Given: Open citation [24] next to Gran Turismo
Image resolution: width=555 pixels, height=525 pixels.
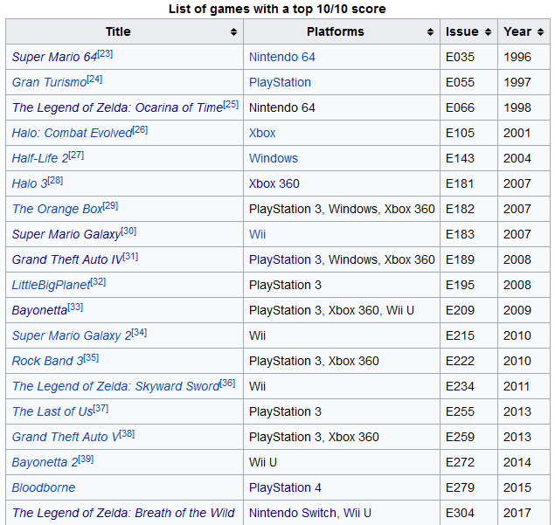Looking at the screenshot, I should [x=95, y=79].
